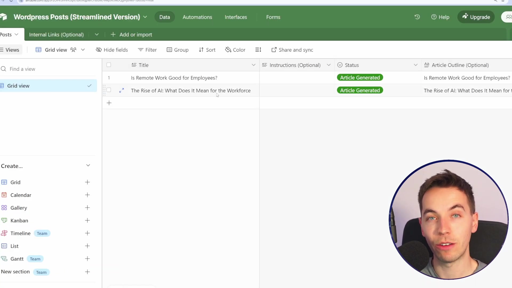Click the Grid view table icon in toolbar
The width and height of the screenshot is (512, 288).
[x=38, y=50]
